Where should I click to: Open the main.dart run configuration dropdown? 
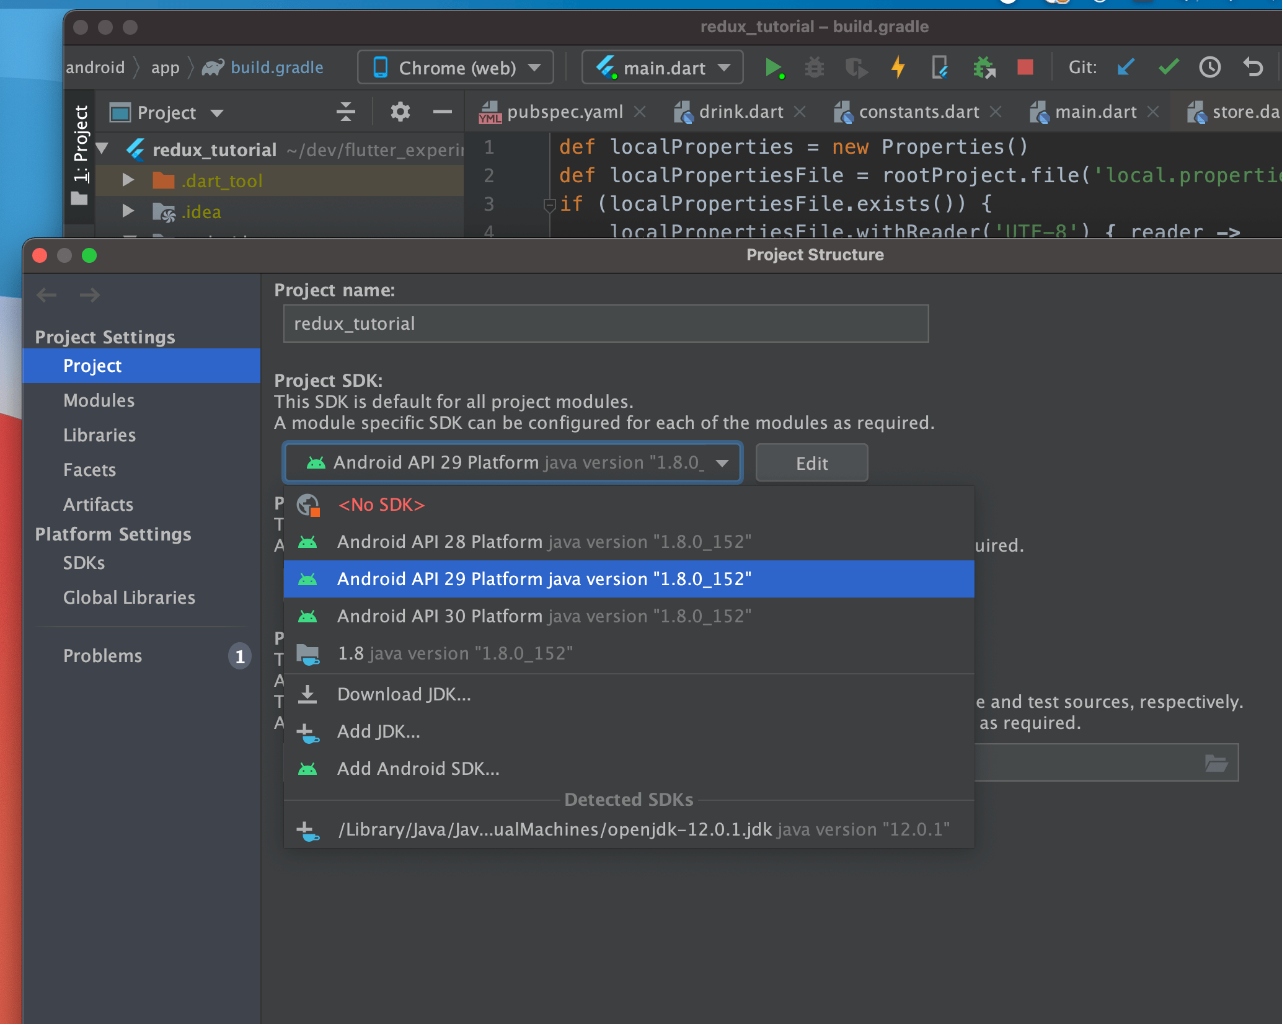(662, 68)
